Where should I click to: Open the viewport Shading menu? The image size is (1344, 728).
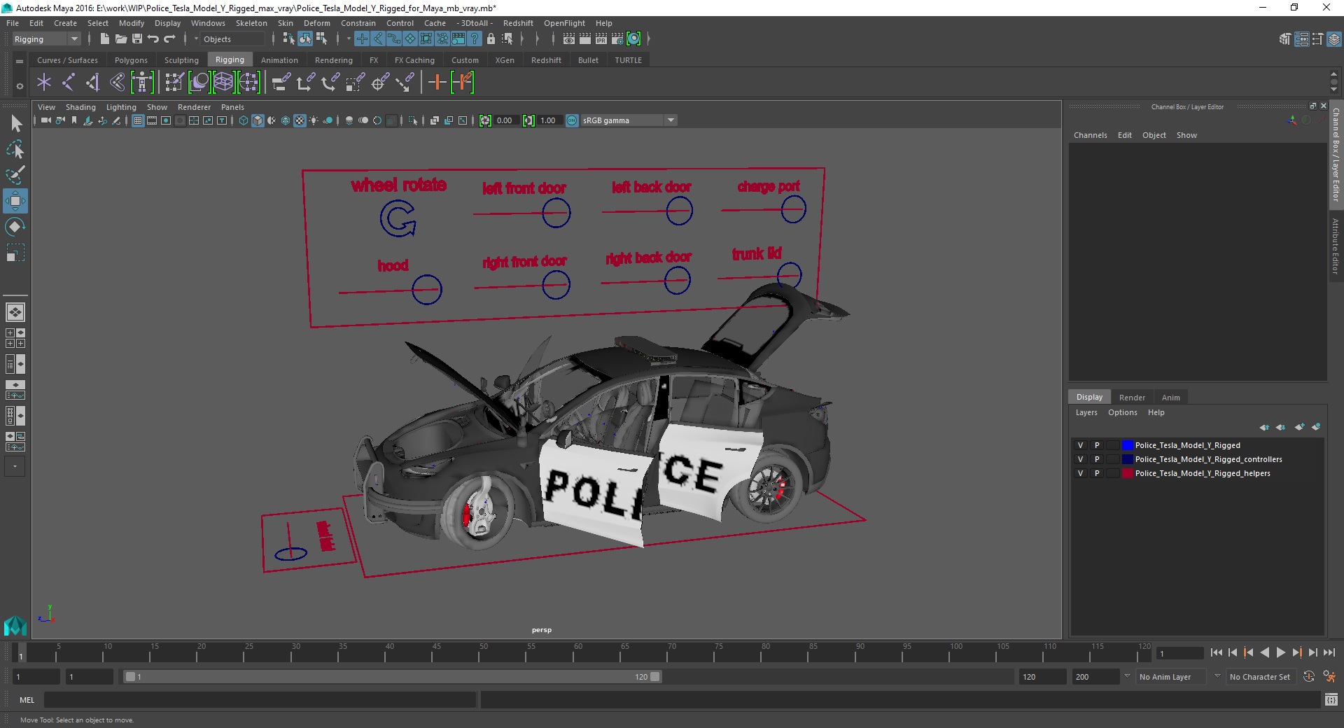[x=80, y=107]
